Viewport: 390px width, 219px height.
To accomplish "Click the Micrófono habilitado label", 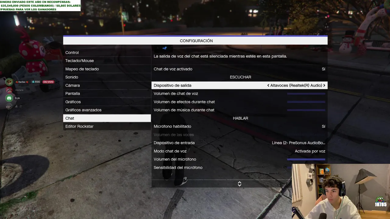I will click(x=172, y=126).
